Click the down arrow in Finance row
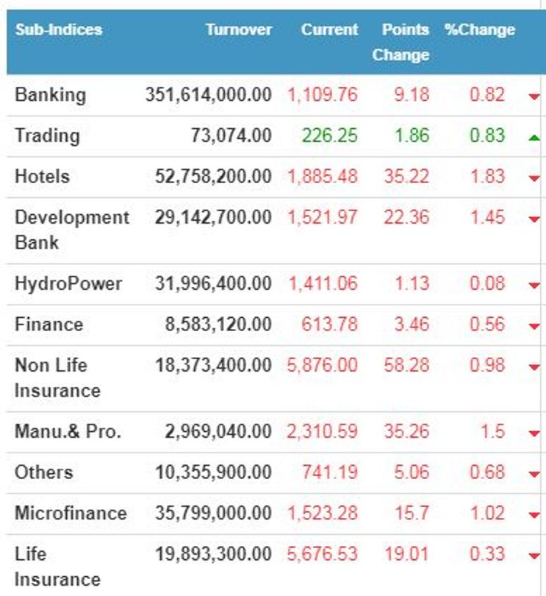This screenshot has height=596, width=546. point(534,326)
